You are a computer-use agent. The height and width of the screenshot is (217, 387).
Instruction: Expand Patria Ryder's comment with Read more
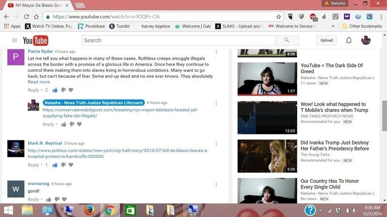pyautogui.click(x=39, y=82)
